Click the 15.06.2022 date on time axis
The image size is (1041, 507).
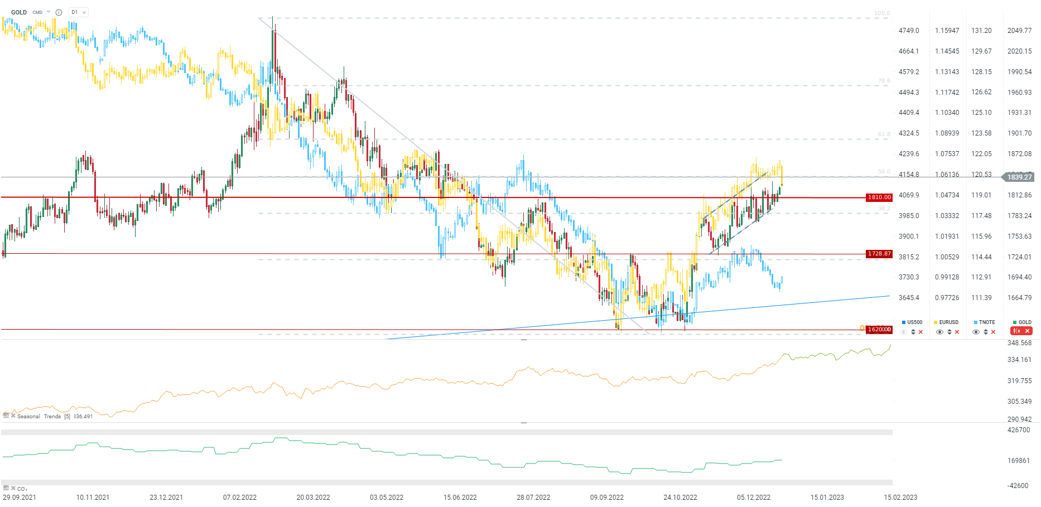pyautogui.click(x=460, y=498)
